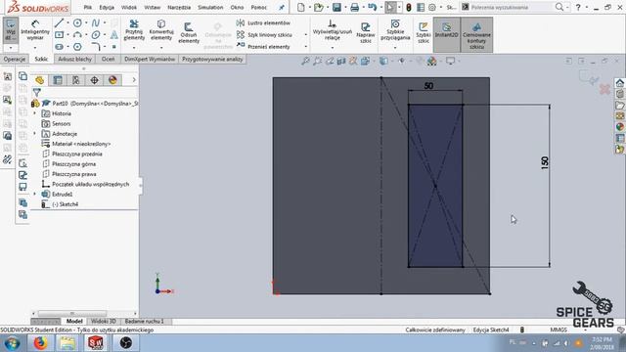Click the Save icon in quick toolbar

click(x=336, y=7)
